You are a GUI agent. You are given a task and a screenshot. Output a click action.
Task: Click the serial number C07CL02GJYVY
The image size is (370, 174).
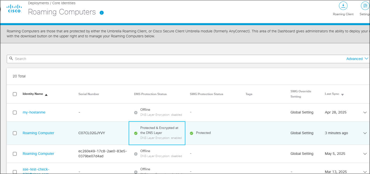92,133
